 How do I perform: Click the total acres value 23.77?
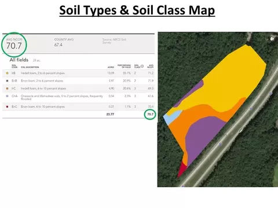110,114
